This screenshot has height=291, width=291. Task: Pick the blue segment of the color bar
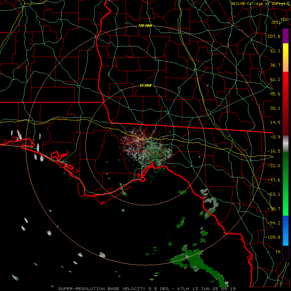(286, 231)
